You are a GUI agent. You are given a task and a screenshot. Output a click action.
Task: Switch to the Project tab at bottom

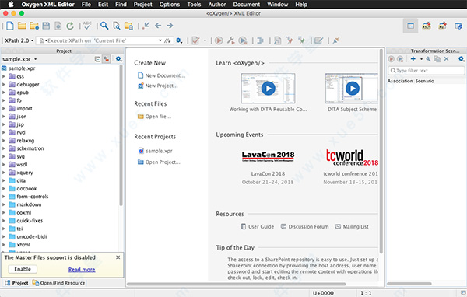[x=16, y=283]
